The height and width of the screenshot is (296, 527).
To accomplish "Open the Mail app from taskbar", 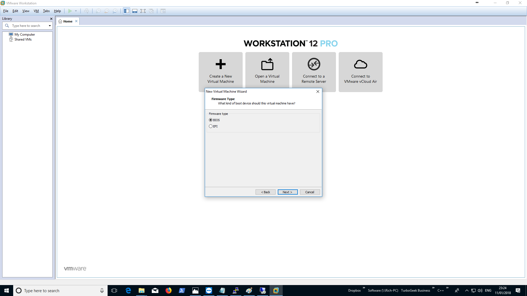I will pos(155,291).
